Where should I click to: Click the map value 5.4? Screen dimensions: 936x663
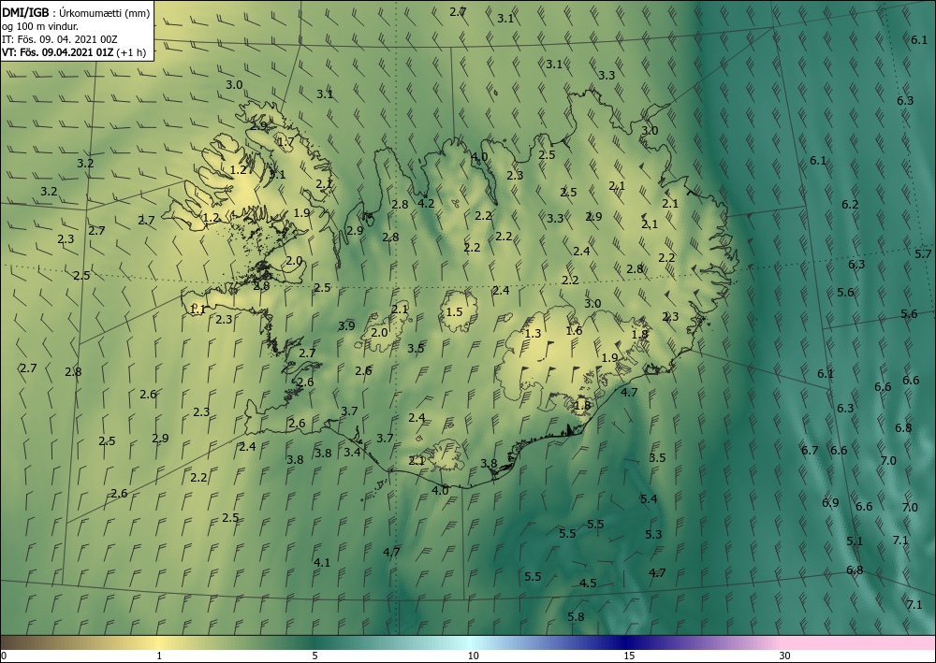pos(649,498)
